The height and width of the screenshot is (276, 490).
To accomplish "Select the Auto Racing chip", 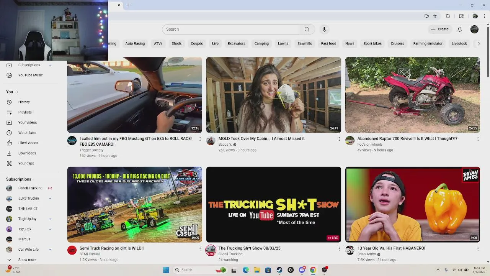I will pos(135,43).
